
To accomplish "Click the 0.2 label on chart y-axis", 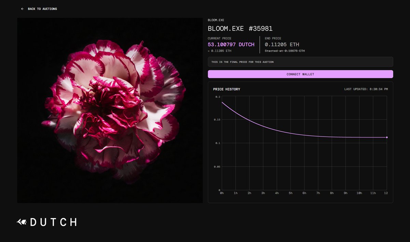I will [x=218, y=97].
